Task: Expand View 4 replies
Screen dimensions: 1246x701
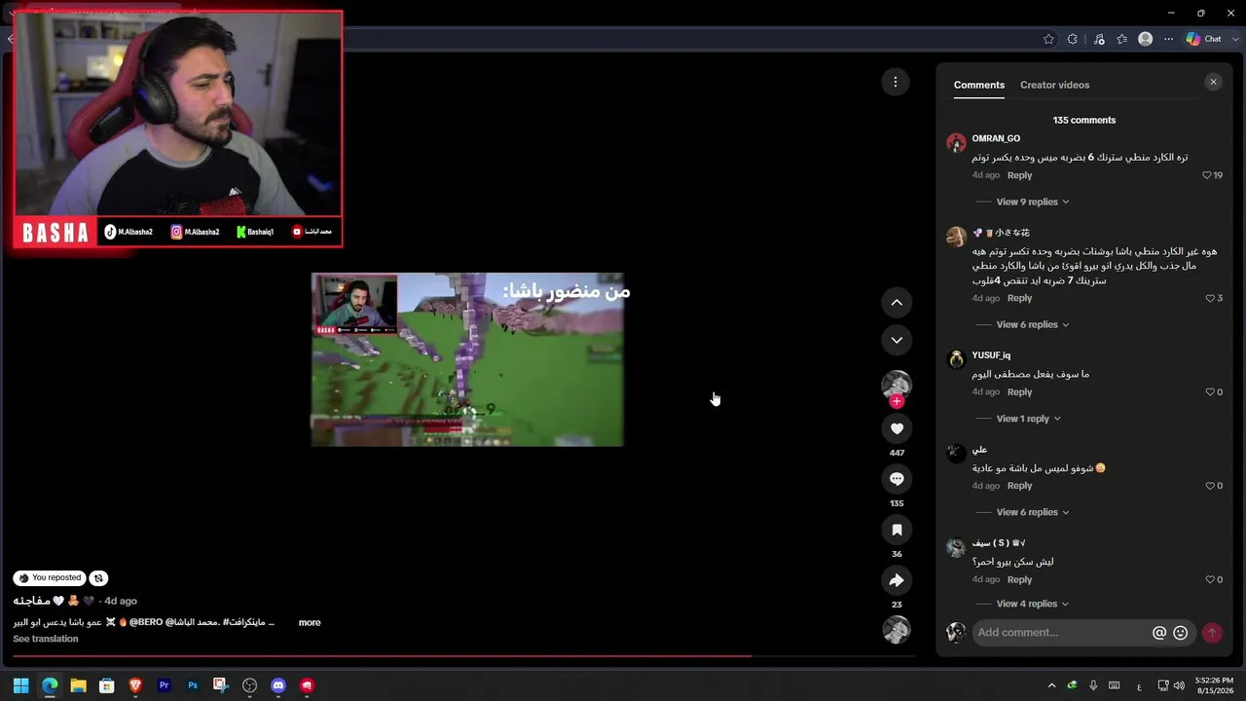Action: 1033,604
